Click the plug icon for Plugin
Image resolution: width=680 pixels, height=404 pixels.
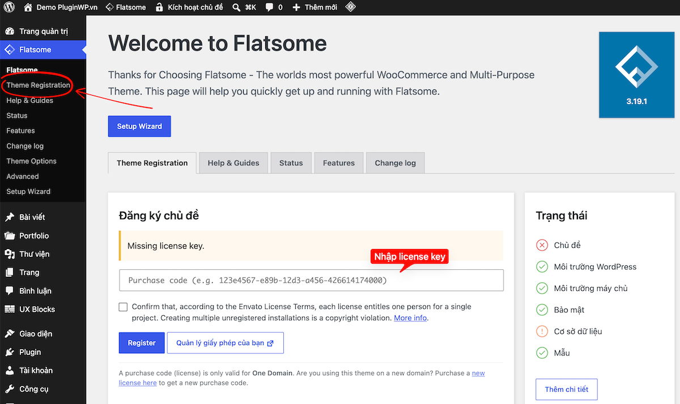click(x=10, y=352)
